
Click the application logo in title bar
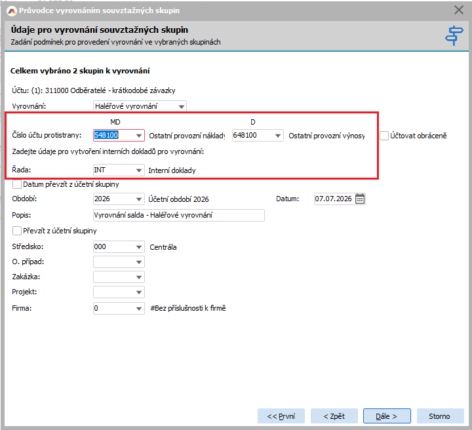coord(12,11)
